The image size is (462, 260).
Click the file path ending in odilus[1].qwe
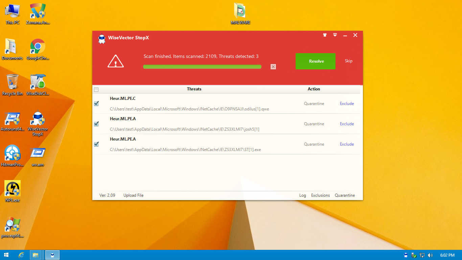(x=189, y=109)
